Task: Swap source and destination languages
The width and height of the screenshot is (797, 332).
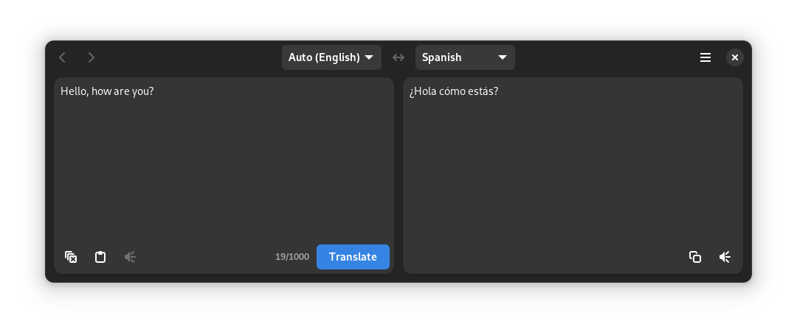Action: tap(398, 57)
